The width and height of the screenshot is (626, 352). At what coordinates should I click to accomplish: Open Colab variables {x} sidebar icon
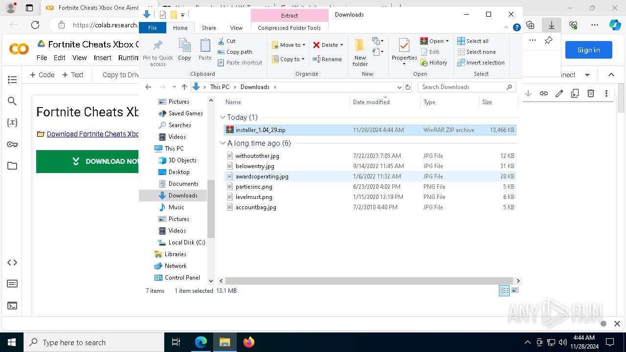pos(12,123)
